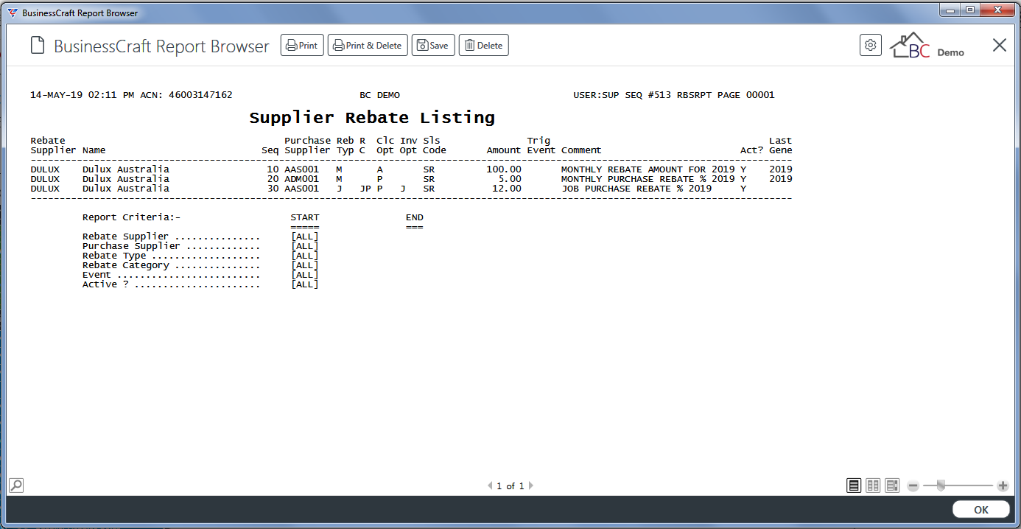Click the Supplier Rebate Listing heading
Viewport: 1021px width, 529px height.
372,118
